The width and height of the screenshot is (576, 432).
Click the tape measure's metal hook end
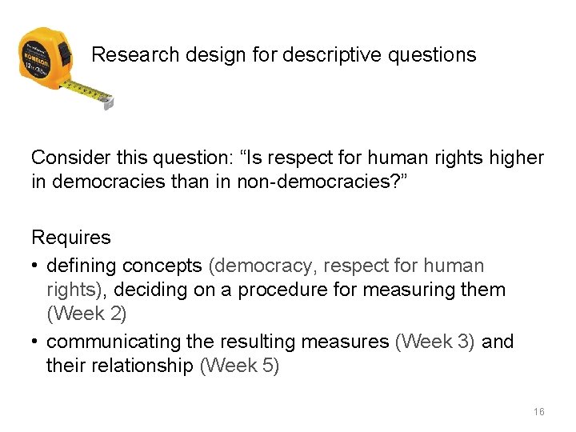pyautogui.click(x=109, y=102)
